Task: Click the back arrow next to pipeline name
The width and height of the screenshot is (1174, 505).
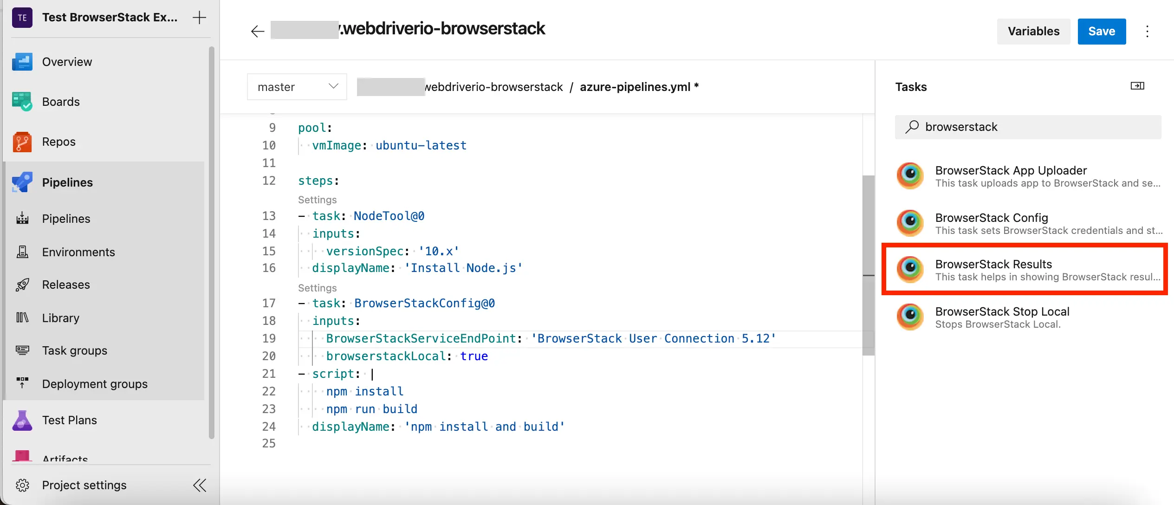Action: coord(257,31)
